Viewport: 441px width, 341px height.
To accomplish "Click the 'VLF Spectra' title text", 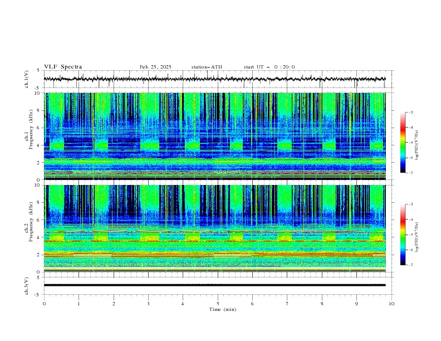I will coord(63,67).
